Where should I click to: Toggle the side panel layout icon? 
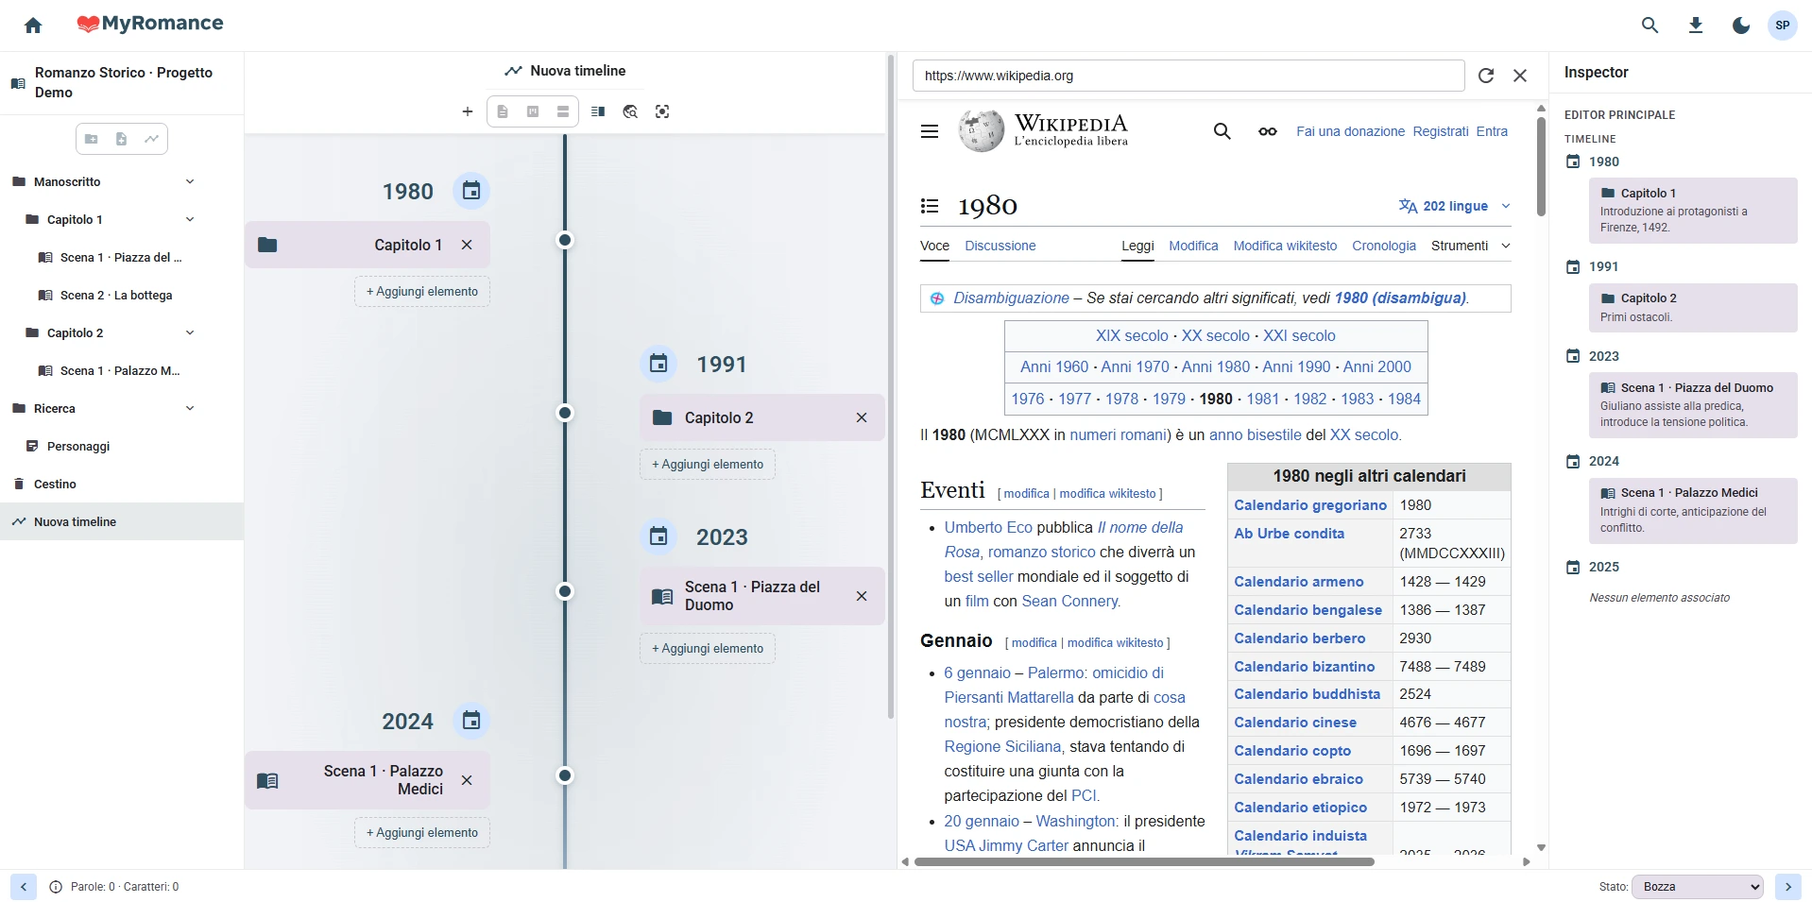pos(598,111)
